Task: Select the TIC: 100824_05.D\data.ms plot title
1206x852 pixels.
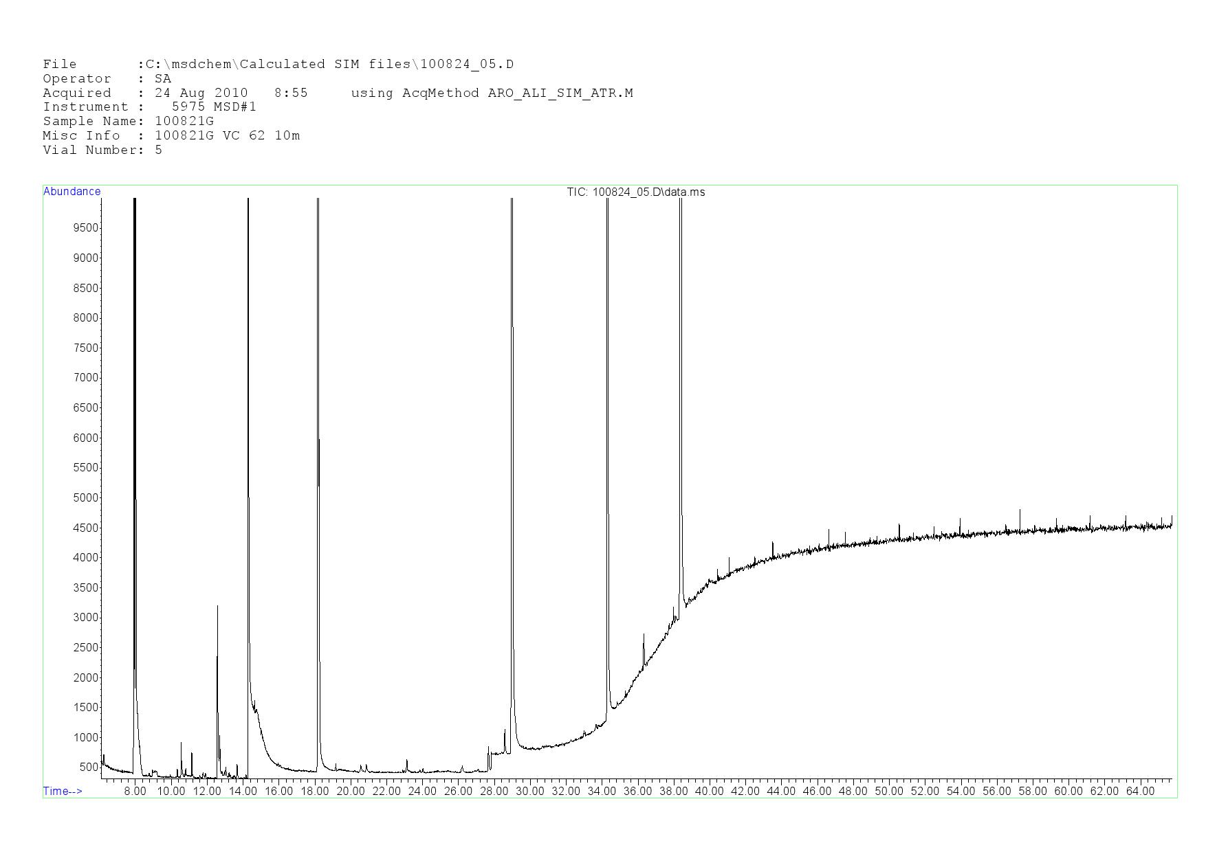Action: 635,192
